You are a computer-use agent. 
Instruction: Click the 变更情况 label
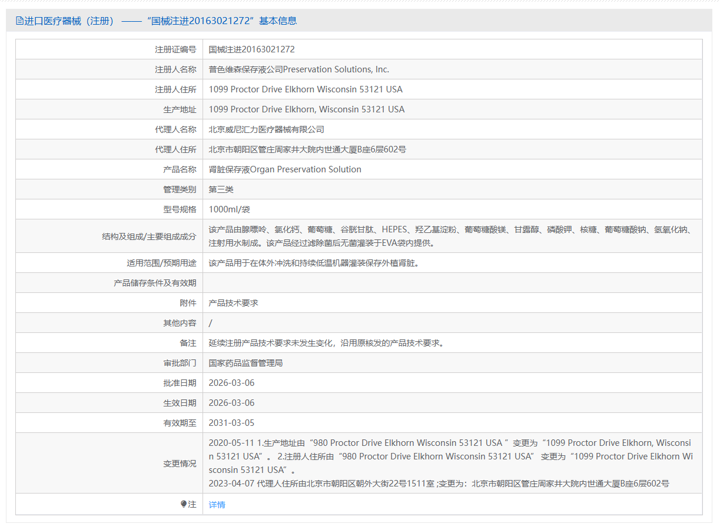[x=180, y=464]
